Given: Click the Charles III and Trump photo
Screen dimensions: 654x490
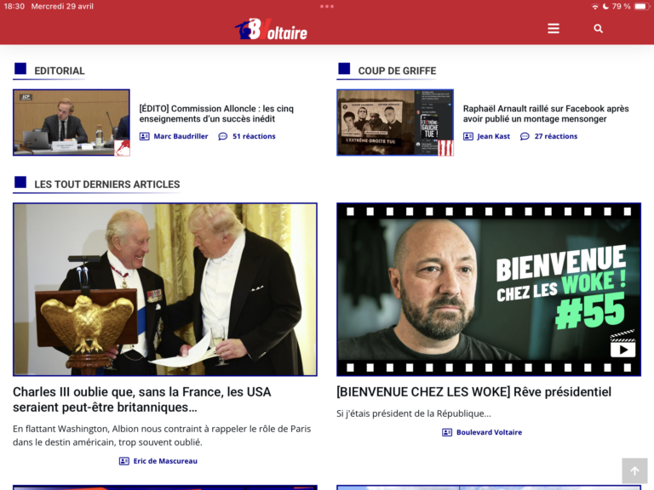Looking at the screenshot, I should point(164,289).
